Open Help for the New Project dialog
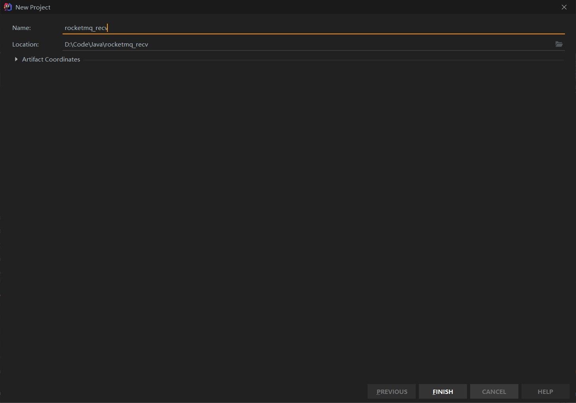Screen dimensions: 576x403 (x=545, y=391)
